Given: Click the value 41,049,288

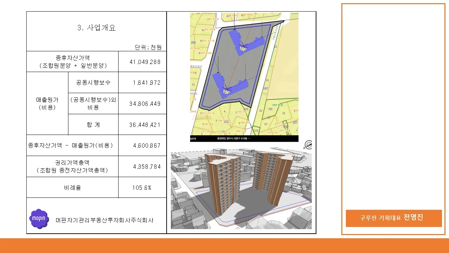Looking at the screenshot, I should pyautogui.click(x=145, y=62).
